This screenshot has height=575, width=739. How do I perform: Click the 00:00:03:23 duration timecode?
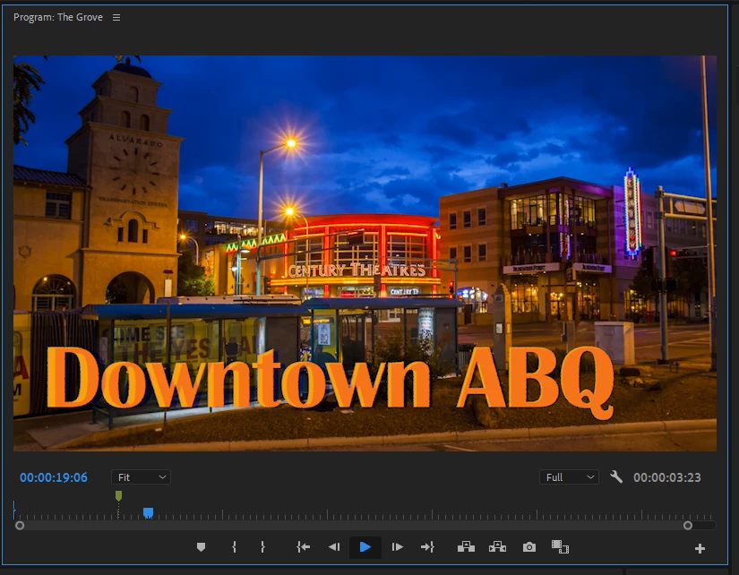pos(666,477)
